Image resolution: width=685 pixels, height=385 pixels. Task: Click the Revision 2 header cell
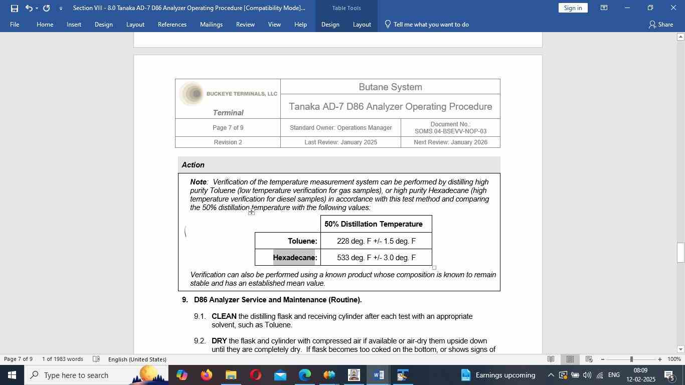click(228, 142)
